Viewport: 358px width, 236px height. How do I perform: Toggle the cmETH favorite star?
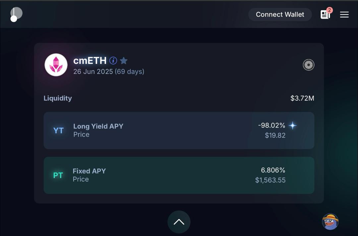(x=124, y=61)
